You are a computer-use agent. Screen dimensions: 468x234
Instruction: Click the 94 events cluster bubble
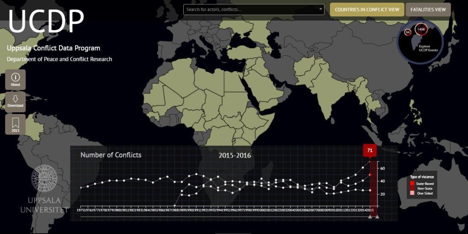pos(408,32)
